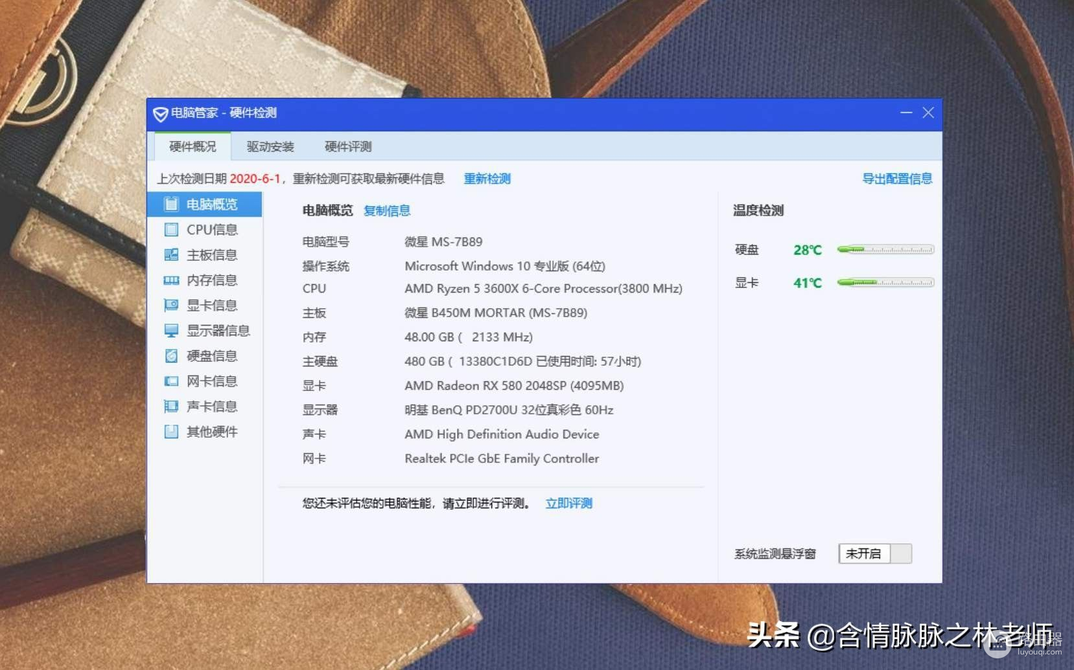Click the 480 GB main disk value
The height and width of the screenshot is (670, 1074).
pos(523,361)
